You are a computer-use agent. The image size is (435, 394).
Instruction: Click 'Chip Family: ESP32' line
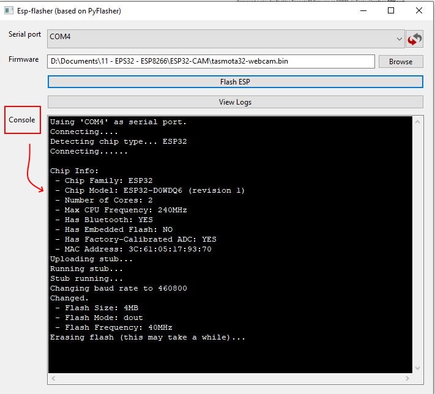coord(104,180)
